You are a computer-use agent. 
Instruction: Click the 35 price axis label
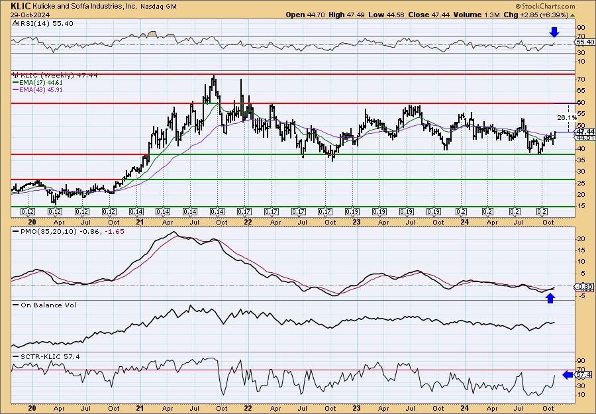(581, 160)
